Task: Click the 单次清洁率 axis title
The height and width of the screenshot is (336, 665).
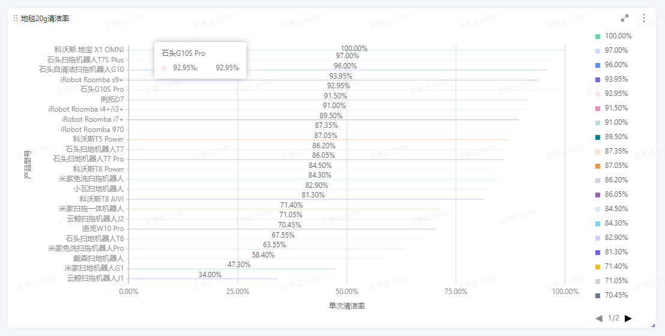Action: tap(347, 305)
